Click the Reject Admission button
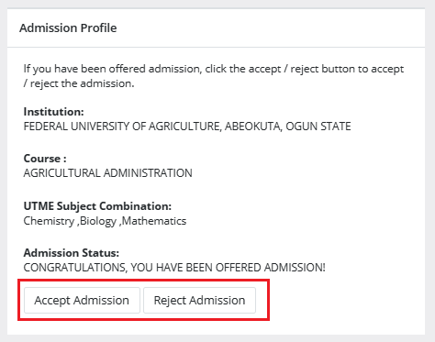Screen dimensions: 435x342 tap(199, 300)
